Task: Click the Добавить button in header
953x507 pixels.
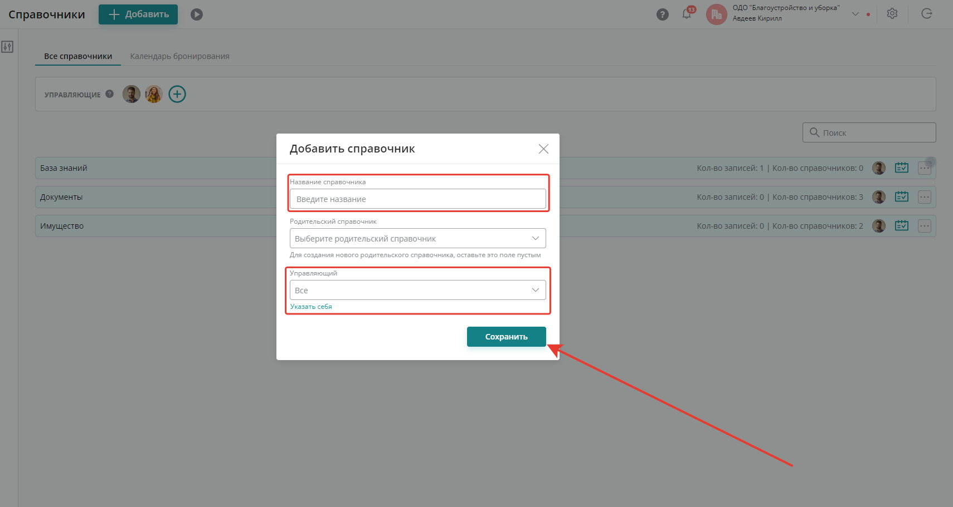Action: click(x=138, y=14)
